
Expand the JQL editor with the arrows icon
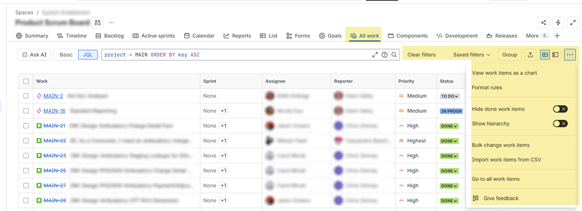pyautogui.click(x=375, y=55)
